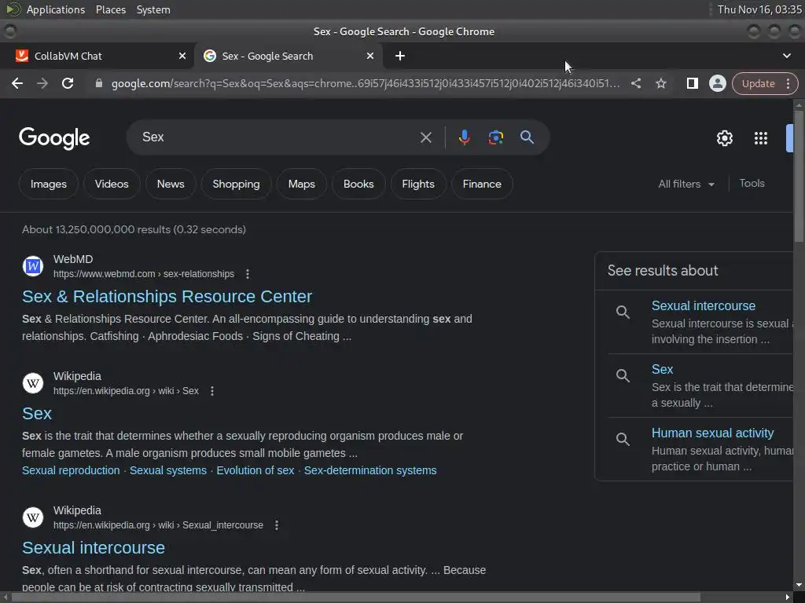Screen dimensions: 805x603
Task: Select the Sex - Google Search tab
Action: click(288, 56)
